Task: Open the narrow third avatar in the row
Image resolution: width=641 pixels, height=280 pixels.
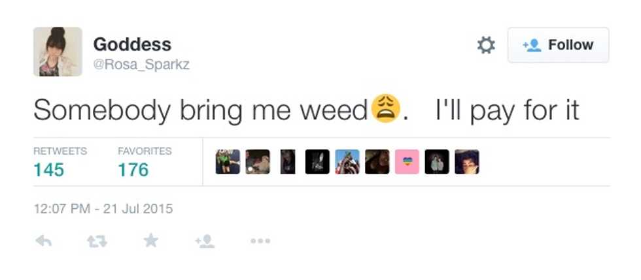Action: 288,162
